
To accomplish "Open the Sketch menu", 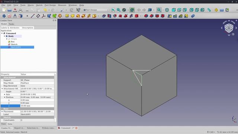I will point(39,5).
